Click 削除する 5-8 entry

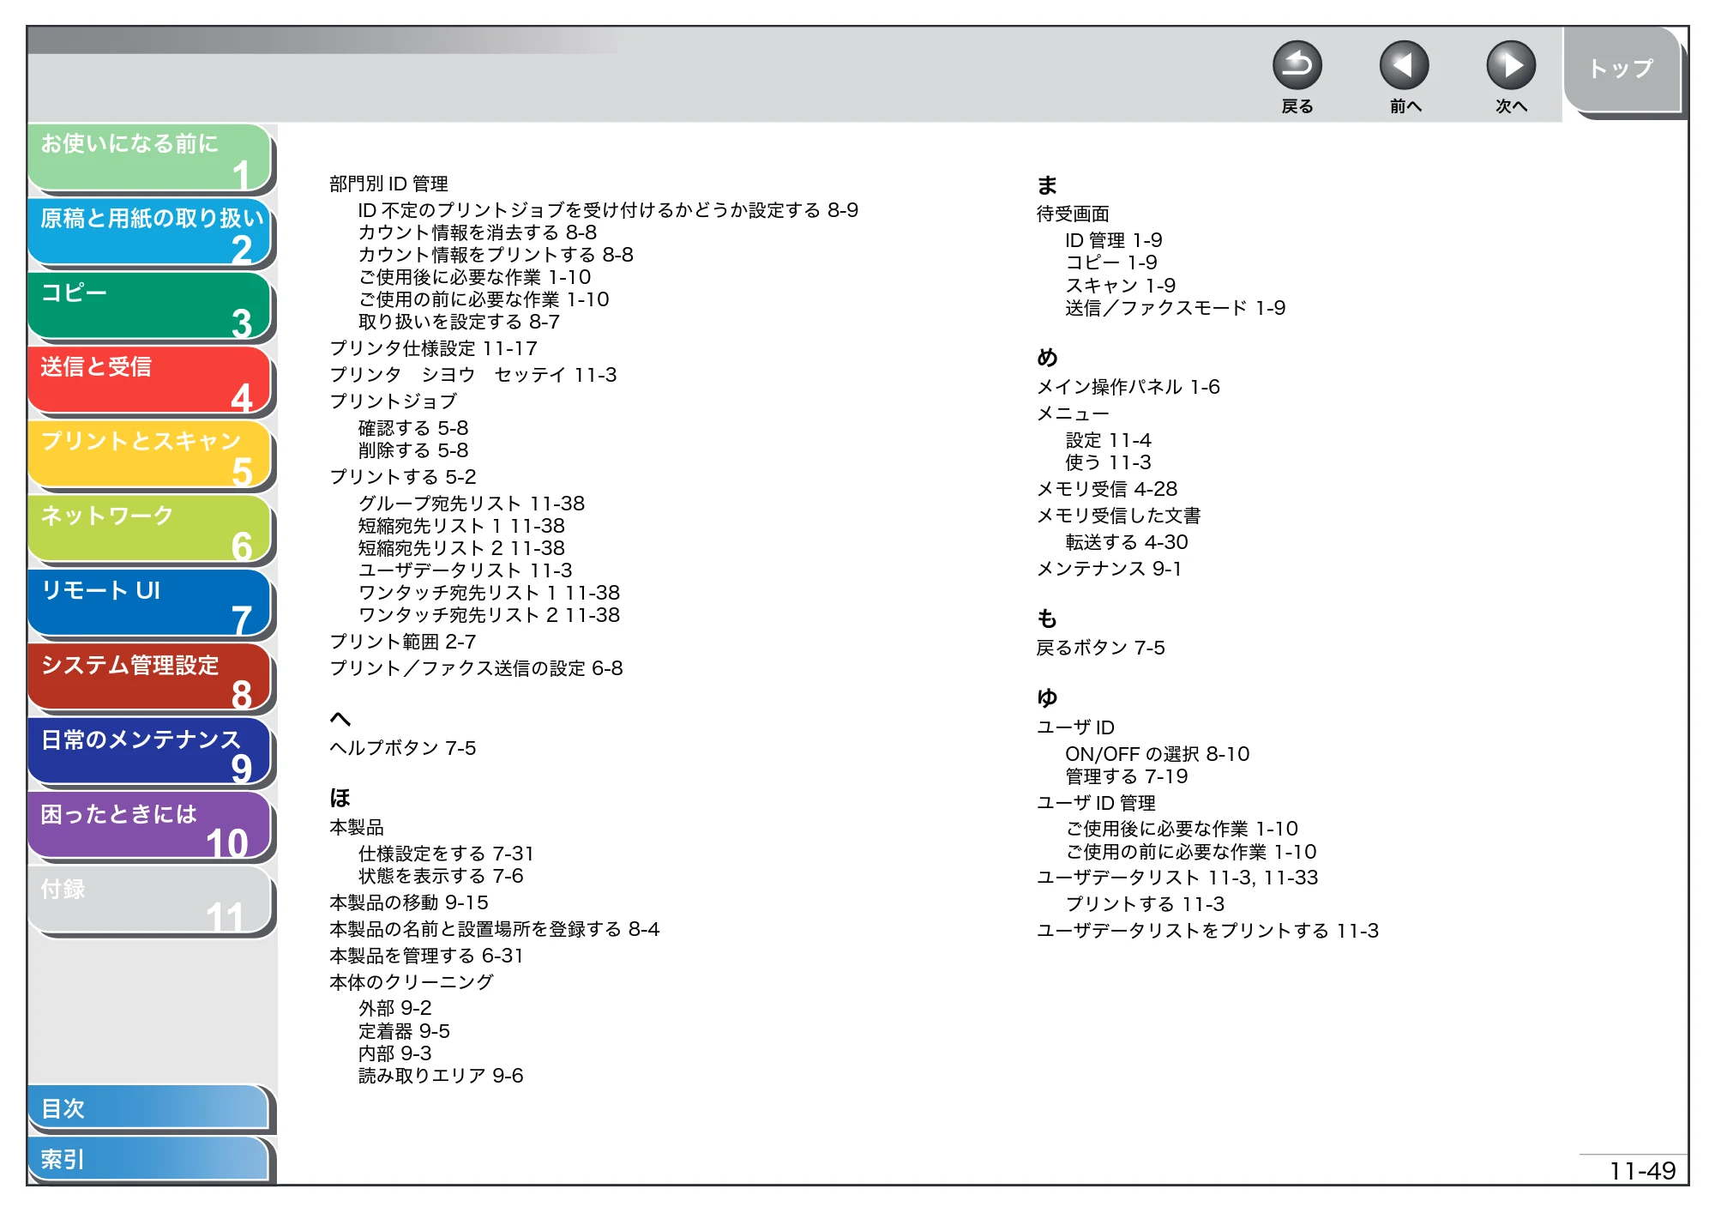pyautogui.click(x=413, y=450)
